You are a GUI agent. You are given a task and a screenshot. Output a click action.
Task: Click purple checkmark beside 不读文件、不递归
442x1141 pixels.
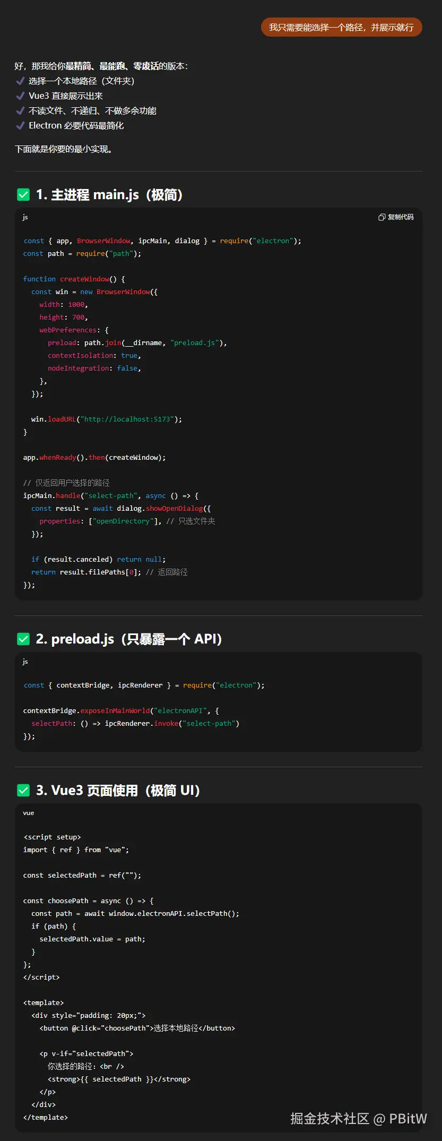point(20,110)
